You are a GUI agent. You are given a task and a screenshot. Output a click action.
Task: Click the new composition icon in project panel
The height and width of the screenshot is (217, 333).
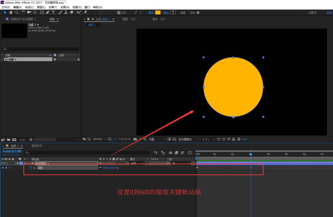coord(14,140)
